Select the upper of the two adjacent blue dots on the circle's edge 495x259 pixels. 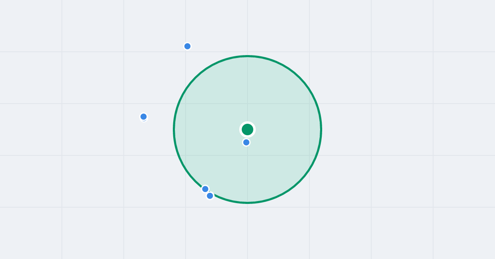pos(205,189)
